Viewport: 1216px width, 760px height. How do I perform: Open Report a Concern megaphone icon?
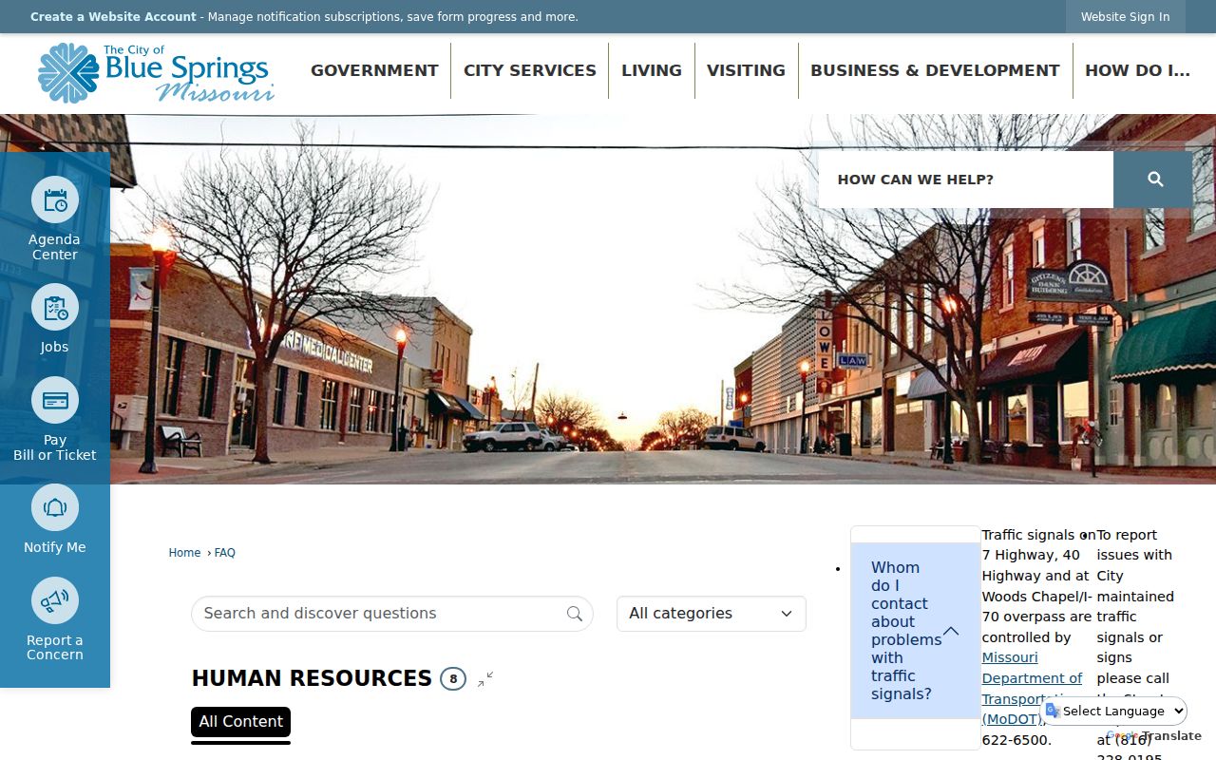[55, 600]
